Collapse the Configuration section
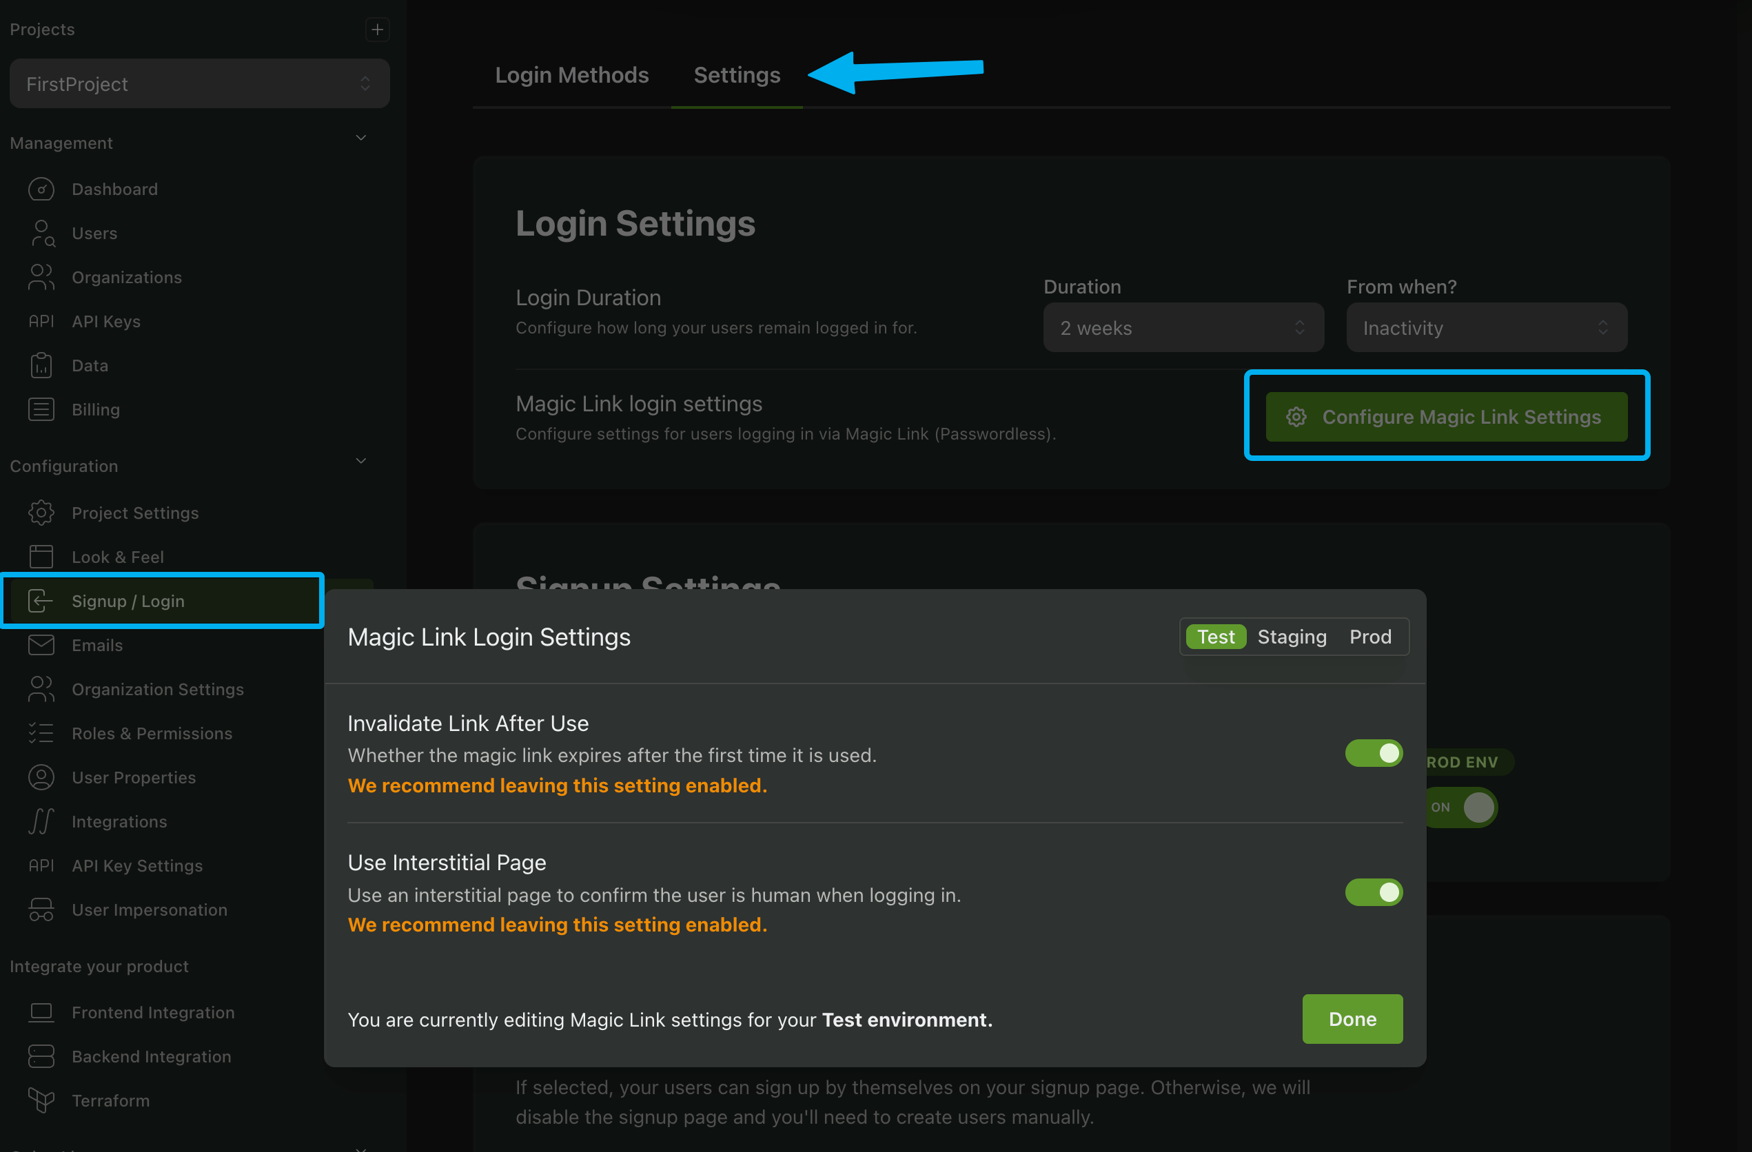The image size is (1752, 1152). (360, 460)
